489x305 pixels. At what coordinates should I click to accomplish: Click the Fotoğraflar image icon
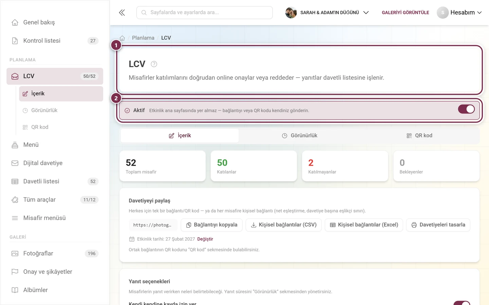pyautogui.click(x=15, y=253)
